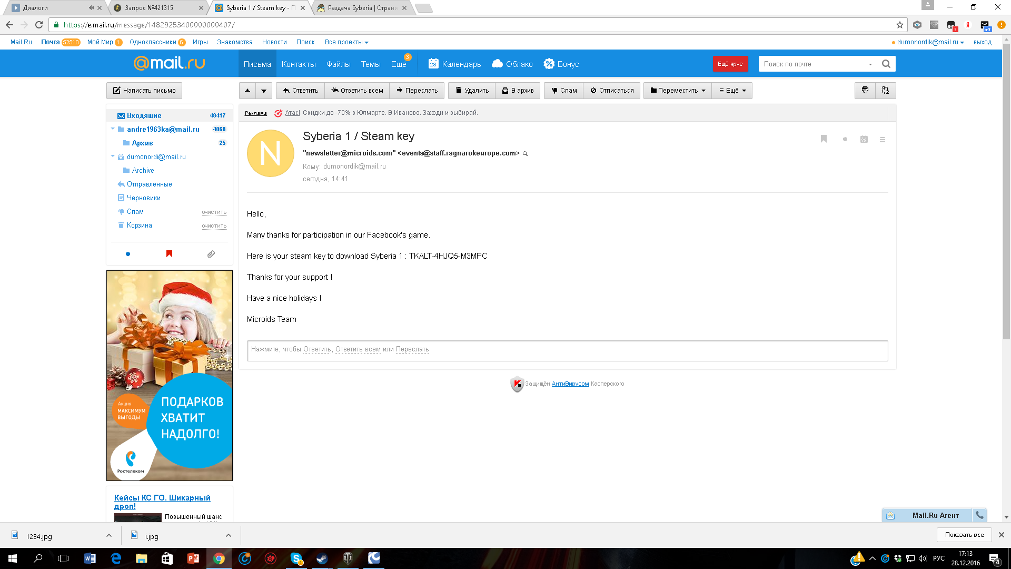The image size is (1011, 569).
Task: Archive the message with В архив
Action: [x=518, y=91]
